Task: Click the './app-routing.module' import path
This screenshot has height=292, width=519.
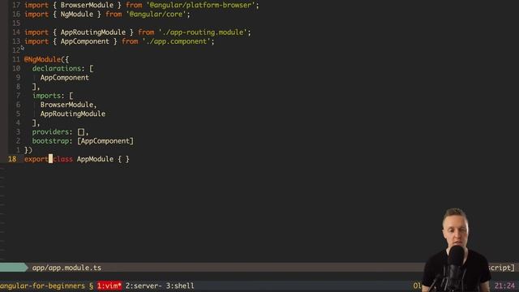Action: coord(203,32)
